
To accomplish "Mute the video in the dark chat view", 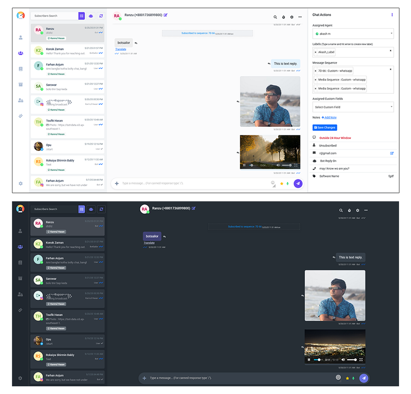I will (x=344, y=360).
